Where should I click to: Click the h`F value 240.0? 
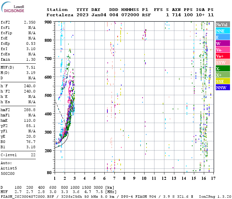click(30, 86)
